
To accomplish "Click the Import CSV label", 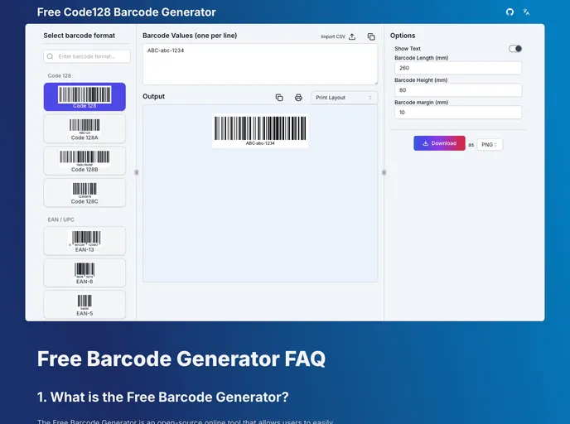I will click(x=333, y=36).
